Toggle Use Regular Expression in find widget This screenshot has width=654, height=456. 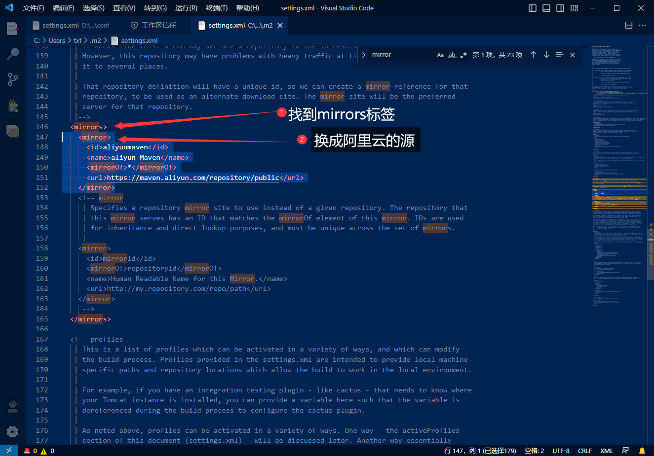(x=463, y=55)
